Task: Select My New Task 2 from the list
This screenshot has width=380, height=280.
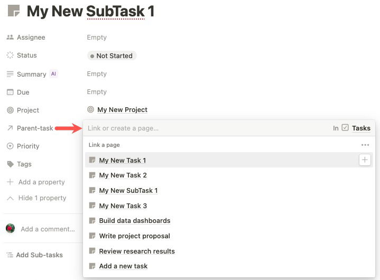Action: [x=123, y=175]
